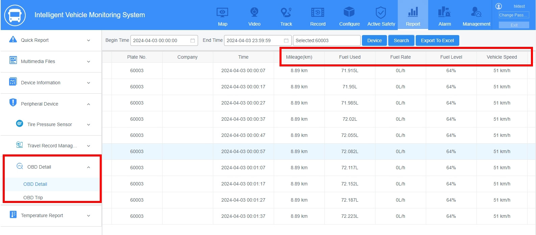Open the Management user icon

click(476, 12)
